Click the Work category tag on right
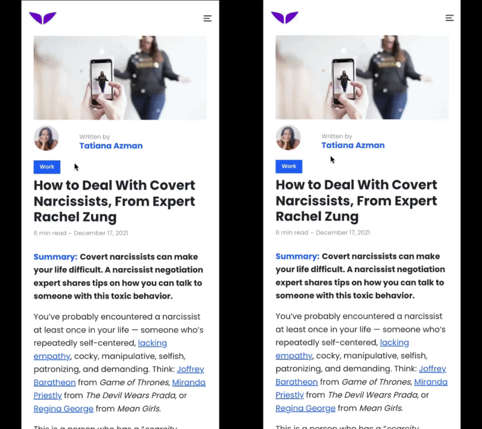Viewport: 482px width, 429px height. click(289, 166)
